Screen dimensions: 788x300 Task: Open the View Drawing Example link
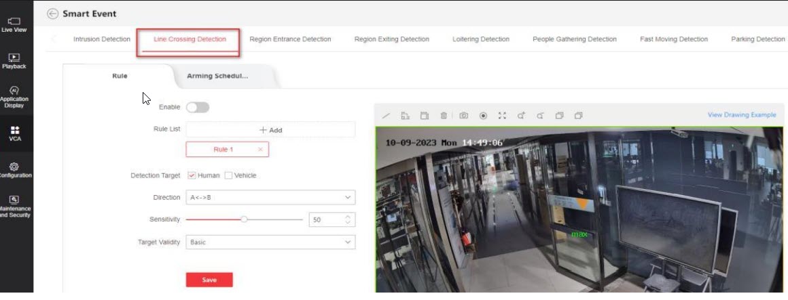(x=741, y=115)
